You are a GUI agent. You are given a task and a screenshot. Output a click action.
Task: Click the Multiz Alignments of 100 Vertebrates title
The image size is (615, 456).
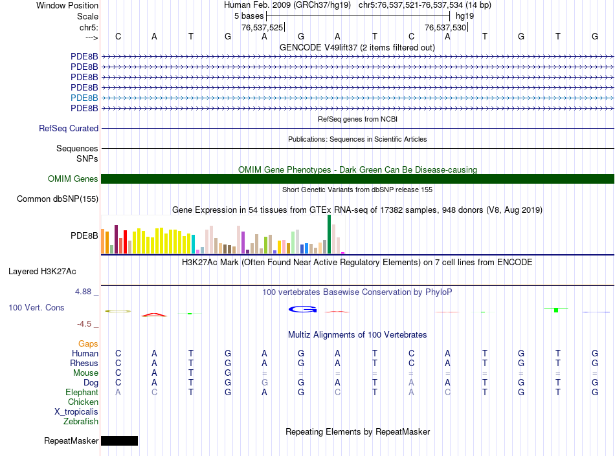click(357, 335)
